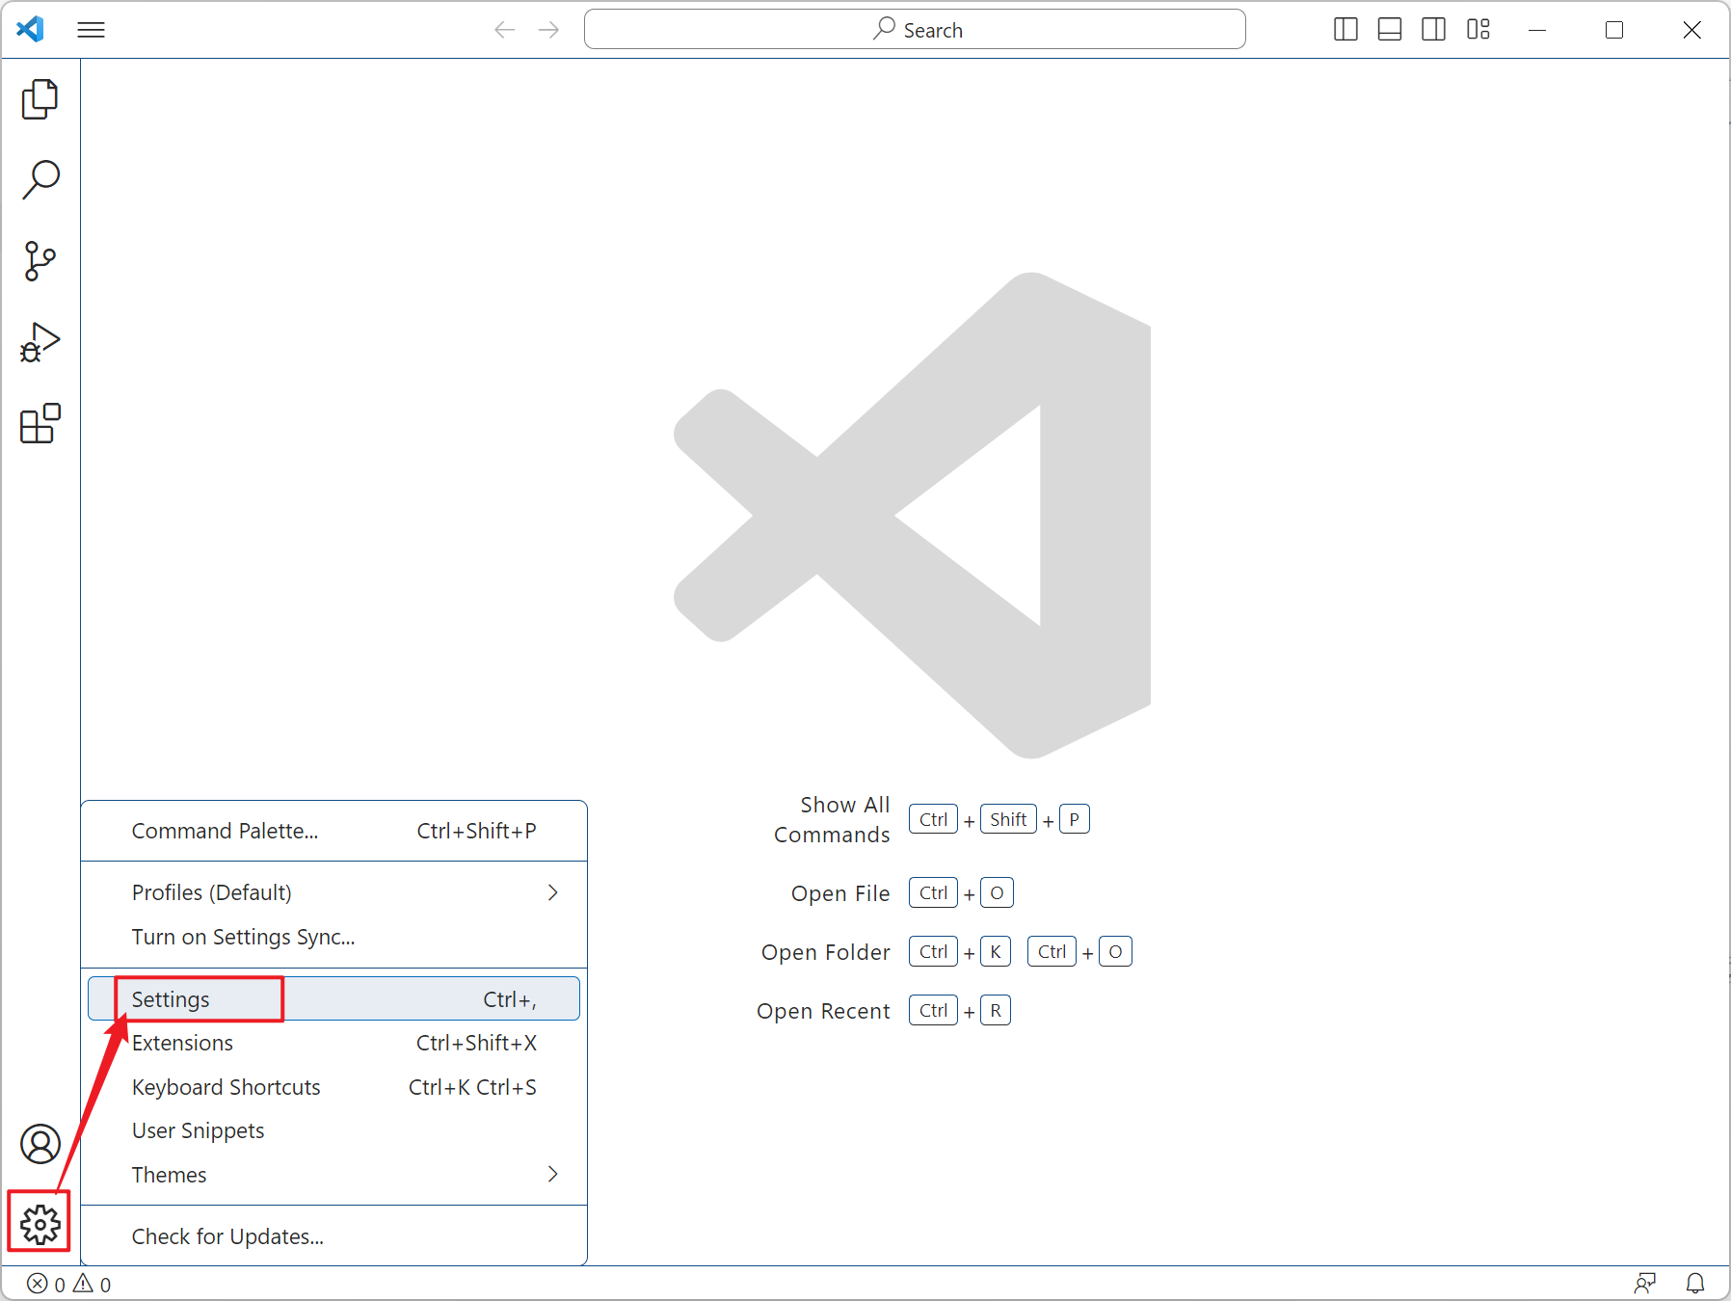This screenshot has width=1731, height=1301.
Task: Click the Open File shortcut label
Action: (x=840, y=893)
